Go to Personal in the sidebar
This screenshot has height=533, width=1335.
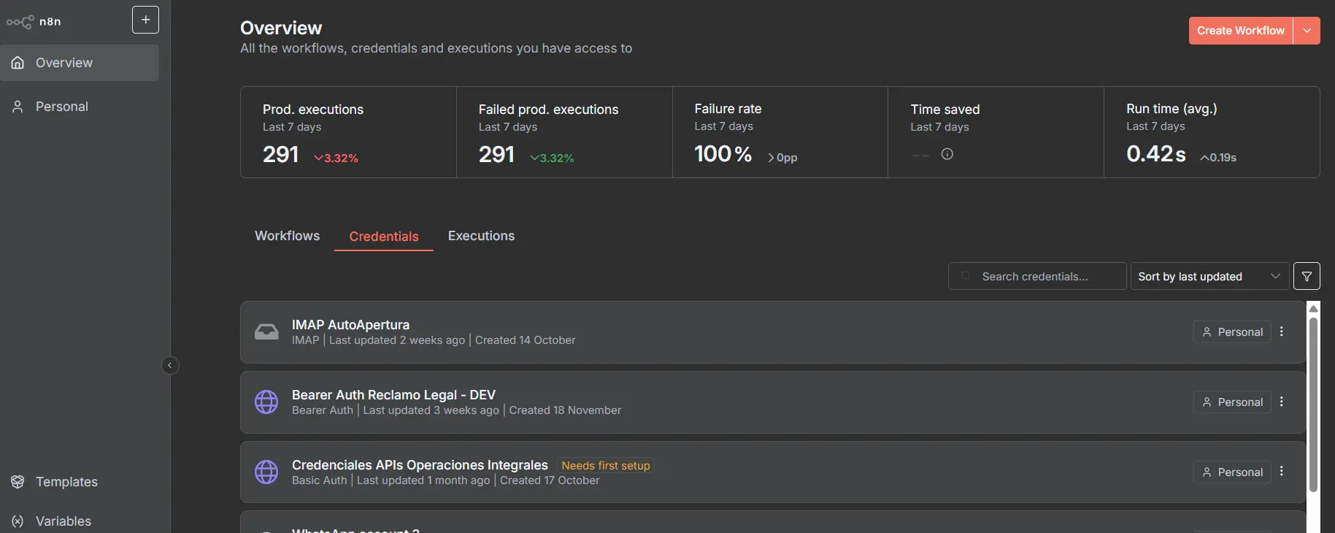pyautogui.click(x=62, y=107)
